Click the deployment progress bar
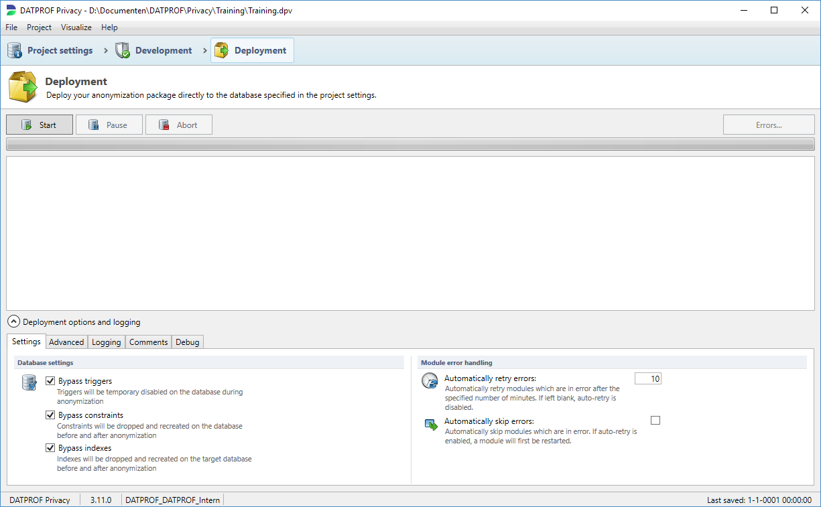821x507 pixels. coord(410,144)
